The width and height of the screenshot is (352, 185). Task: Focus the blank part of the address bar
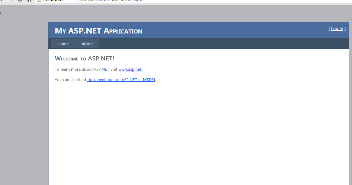pos(247,1)
